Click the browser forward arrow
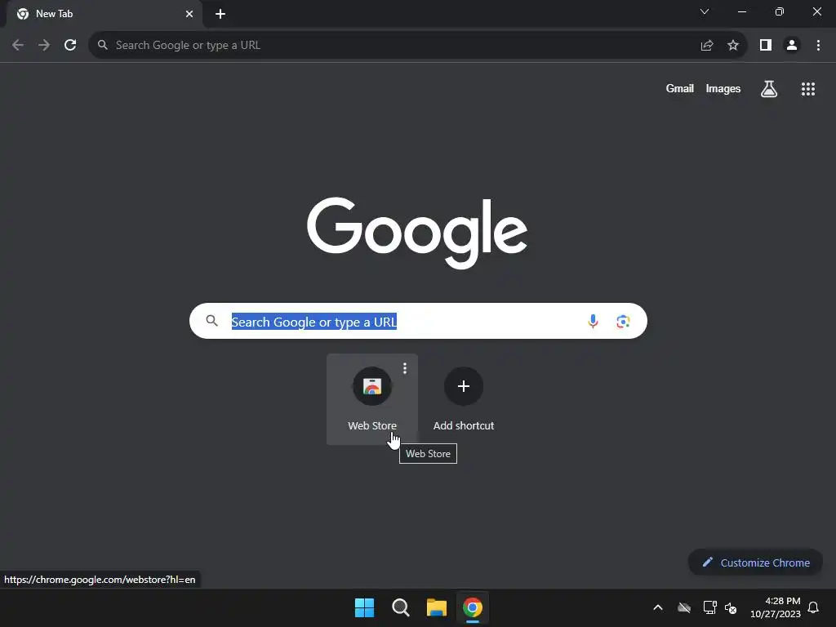 44,46
